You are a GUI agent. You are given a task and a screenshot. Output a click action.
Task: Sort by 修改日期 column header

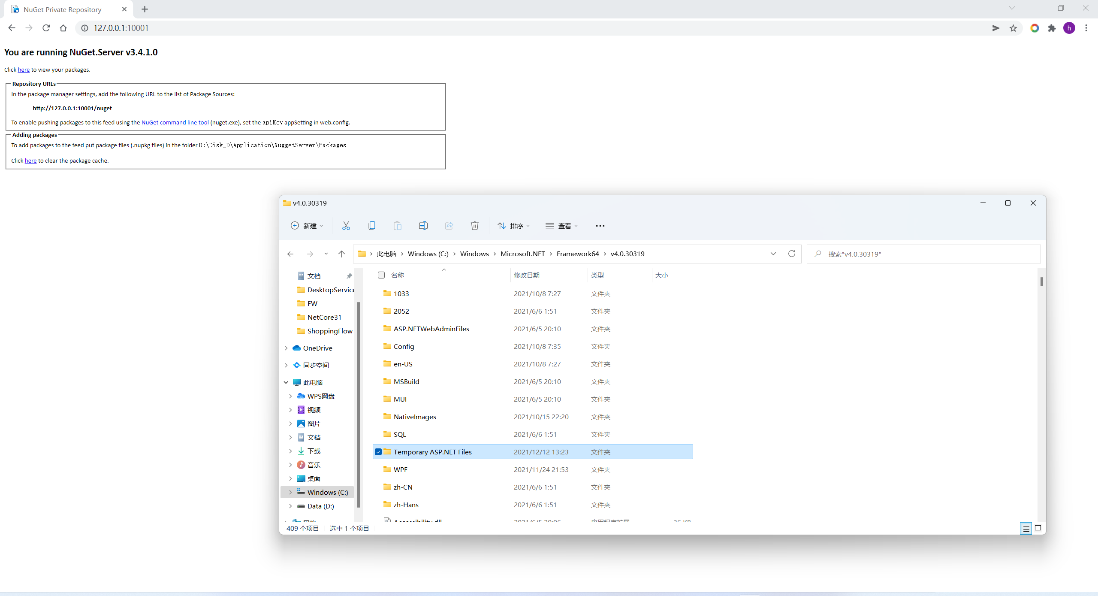549,275
